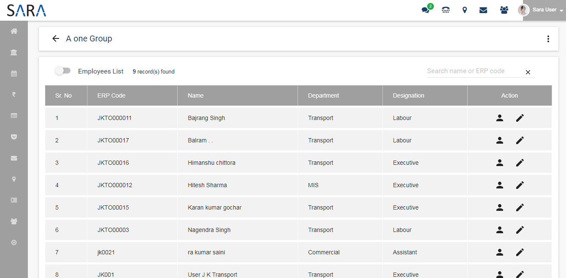Viewport: 566px width, 278px height.
Task: Click the rupee icon in sidebar
Action: click(14, 95)
